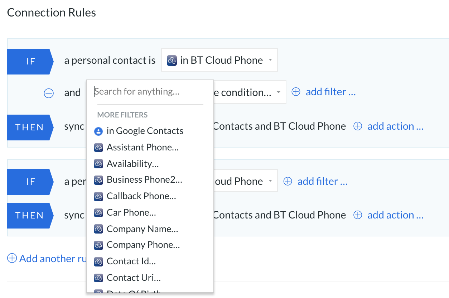Click the icon beside Company Phone

click(x=98, y=245)
